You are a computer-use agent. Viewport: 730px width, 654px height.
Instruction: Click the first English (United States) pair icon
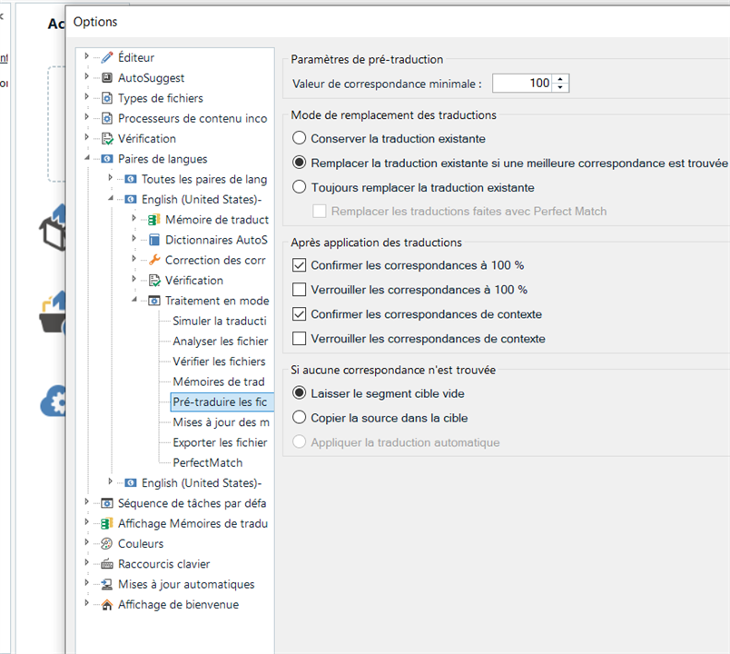tap(131, 199)
